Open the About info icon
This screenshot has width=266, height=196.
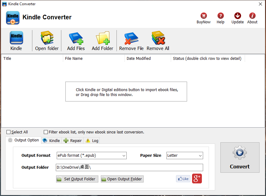[252, 16]
